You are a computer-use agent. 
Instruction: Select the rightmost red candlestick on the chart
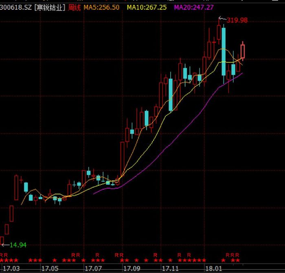tap(243, 51)
